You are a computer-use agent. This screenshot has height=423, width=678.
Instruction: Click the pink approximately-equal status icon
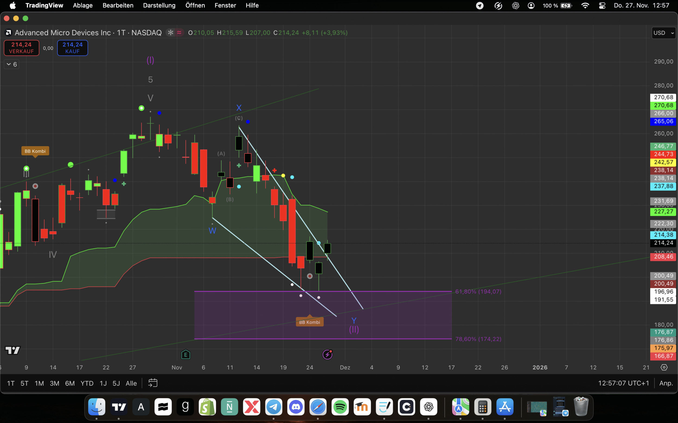[179, 33]
